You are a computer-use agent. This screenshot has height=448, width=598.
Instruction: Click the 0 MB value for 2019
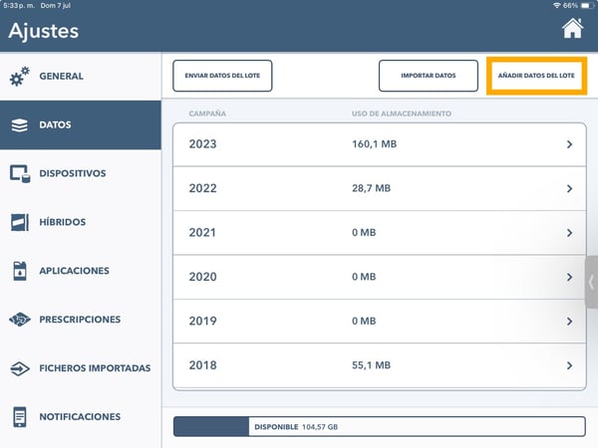point(364,322)
